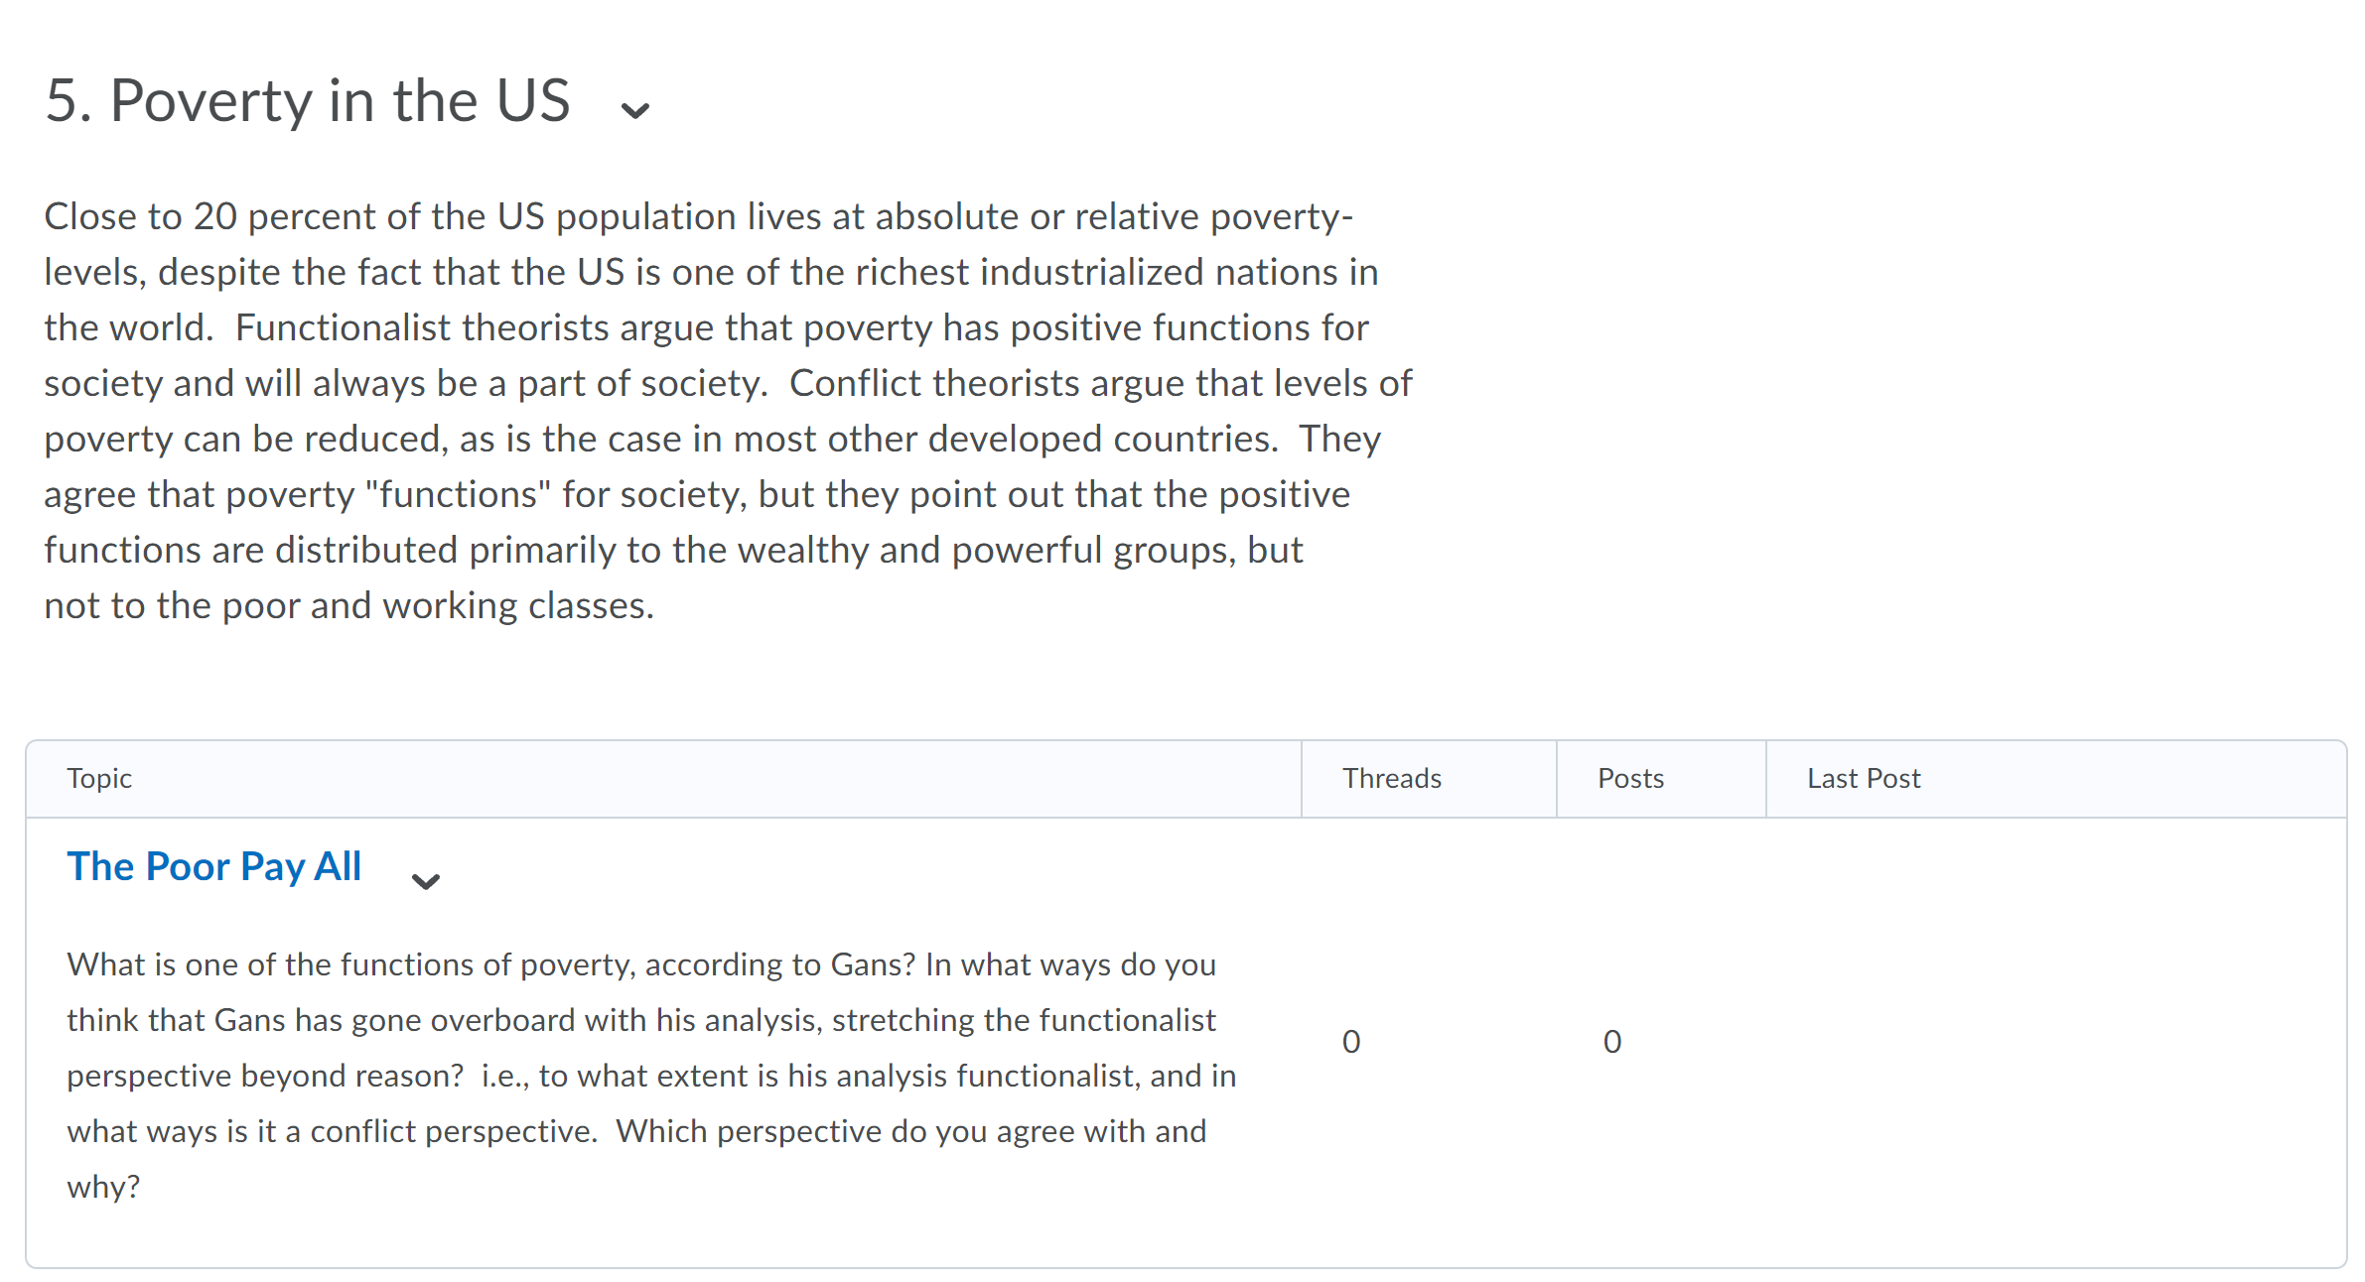Click the final word why? in topic description
Screen dimensions: 2365x1282
[x=103, y=1187]
